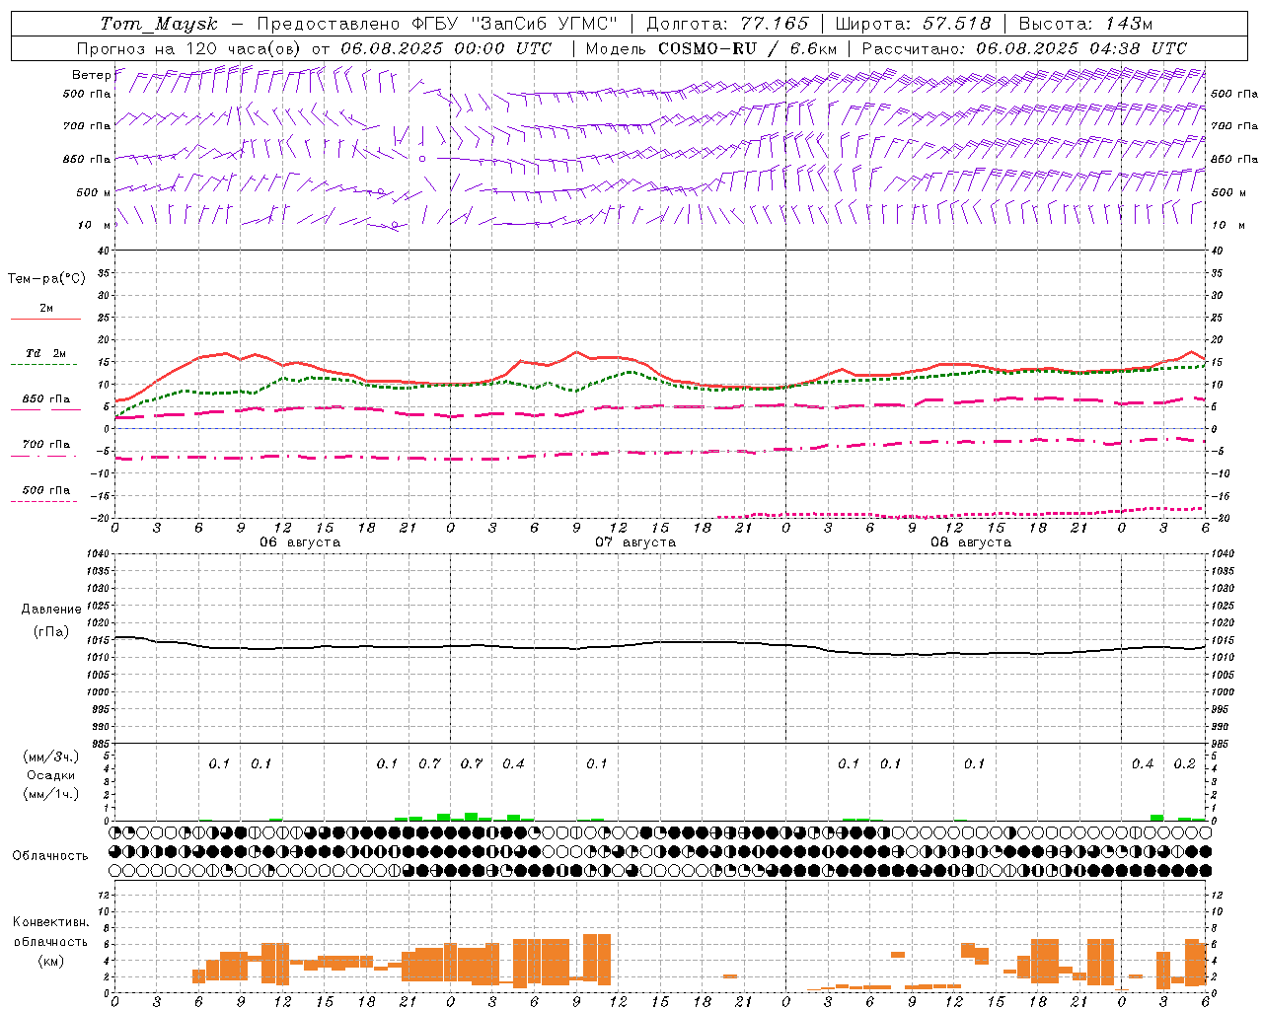Click the red 2м temperature legend line

point(45,319)
